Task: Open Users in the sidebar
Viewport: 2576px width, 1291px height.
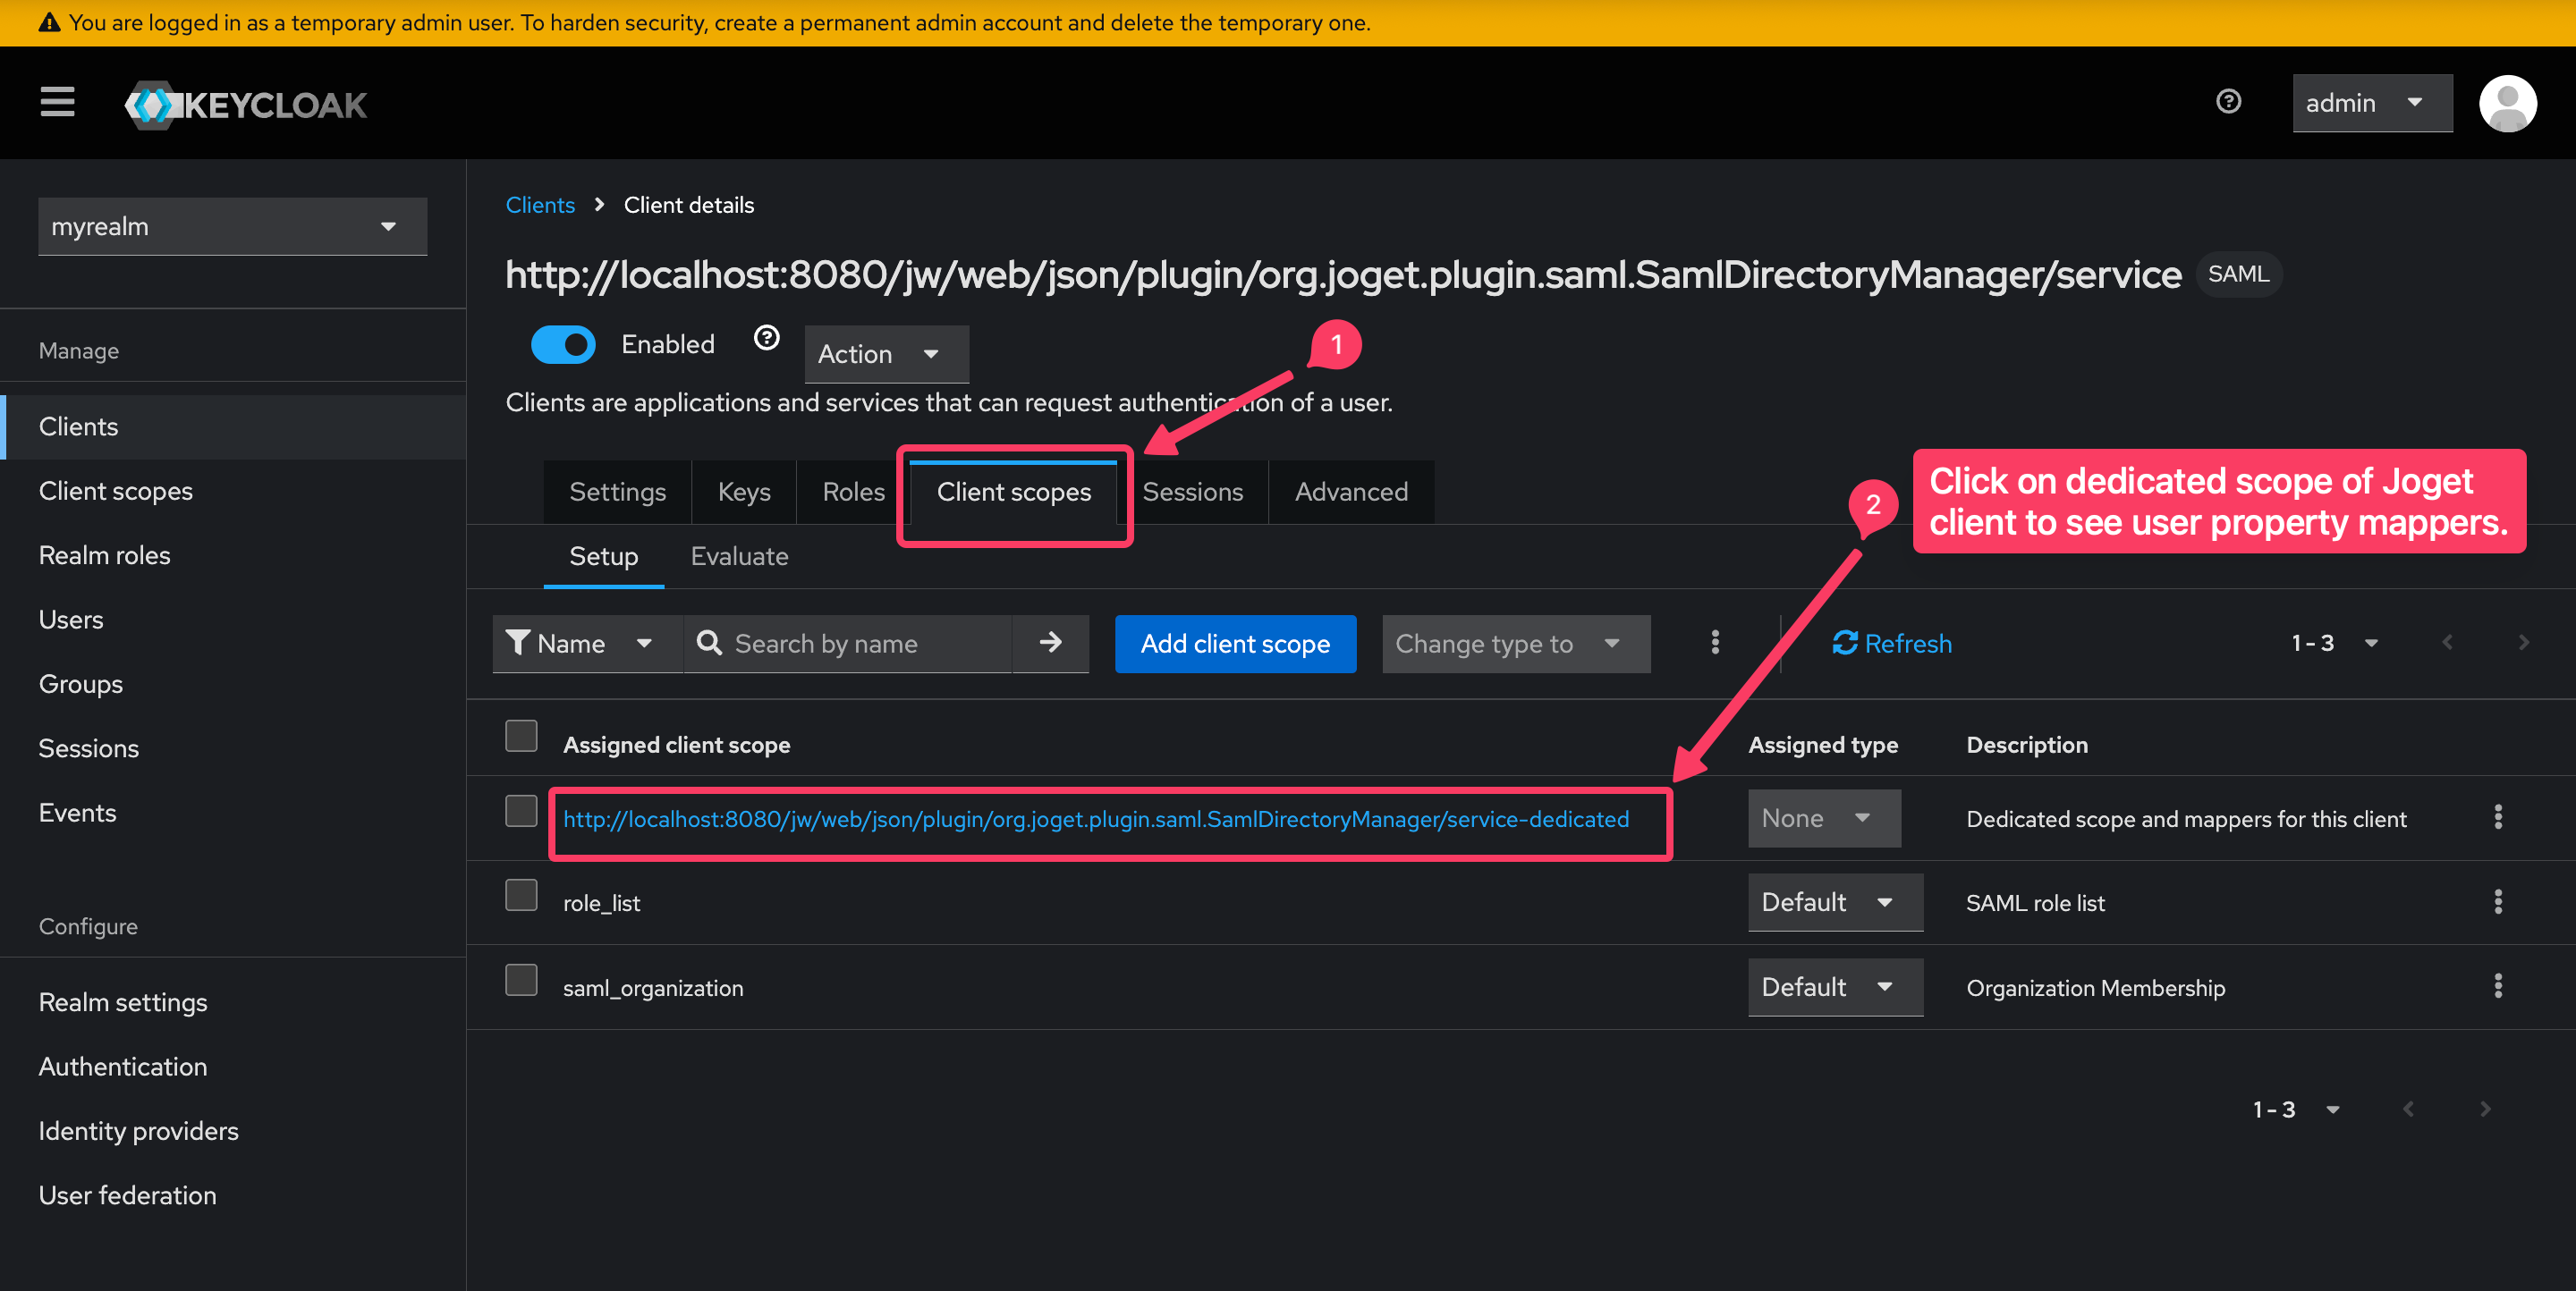Action: pyautogui.click(x=233, y=620)
